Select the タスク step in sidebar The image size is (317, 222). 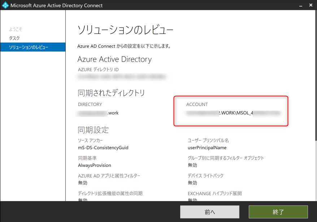click(14, 38)
